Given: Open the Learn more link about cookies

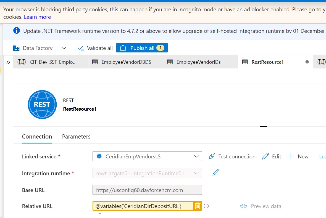Looking at the screenshot, I should (37, 17).
